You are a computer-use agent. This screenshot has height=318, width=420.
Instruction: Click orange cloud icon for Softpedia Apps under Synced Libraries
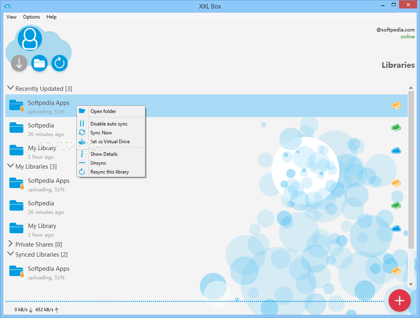point(396,271)
